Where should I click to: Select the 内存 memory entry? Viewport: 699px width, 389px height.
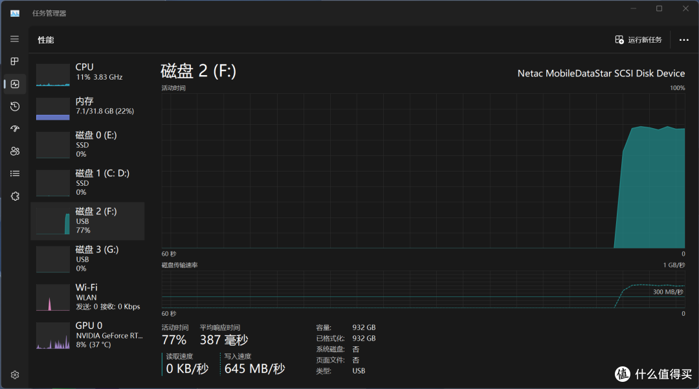[88, 107]
